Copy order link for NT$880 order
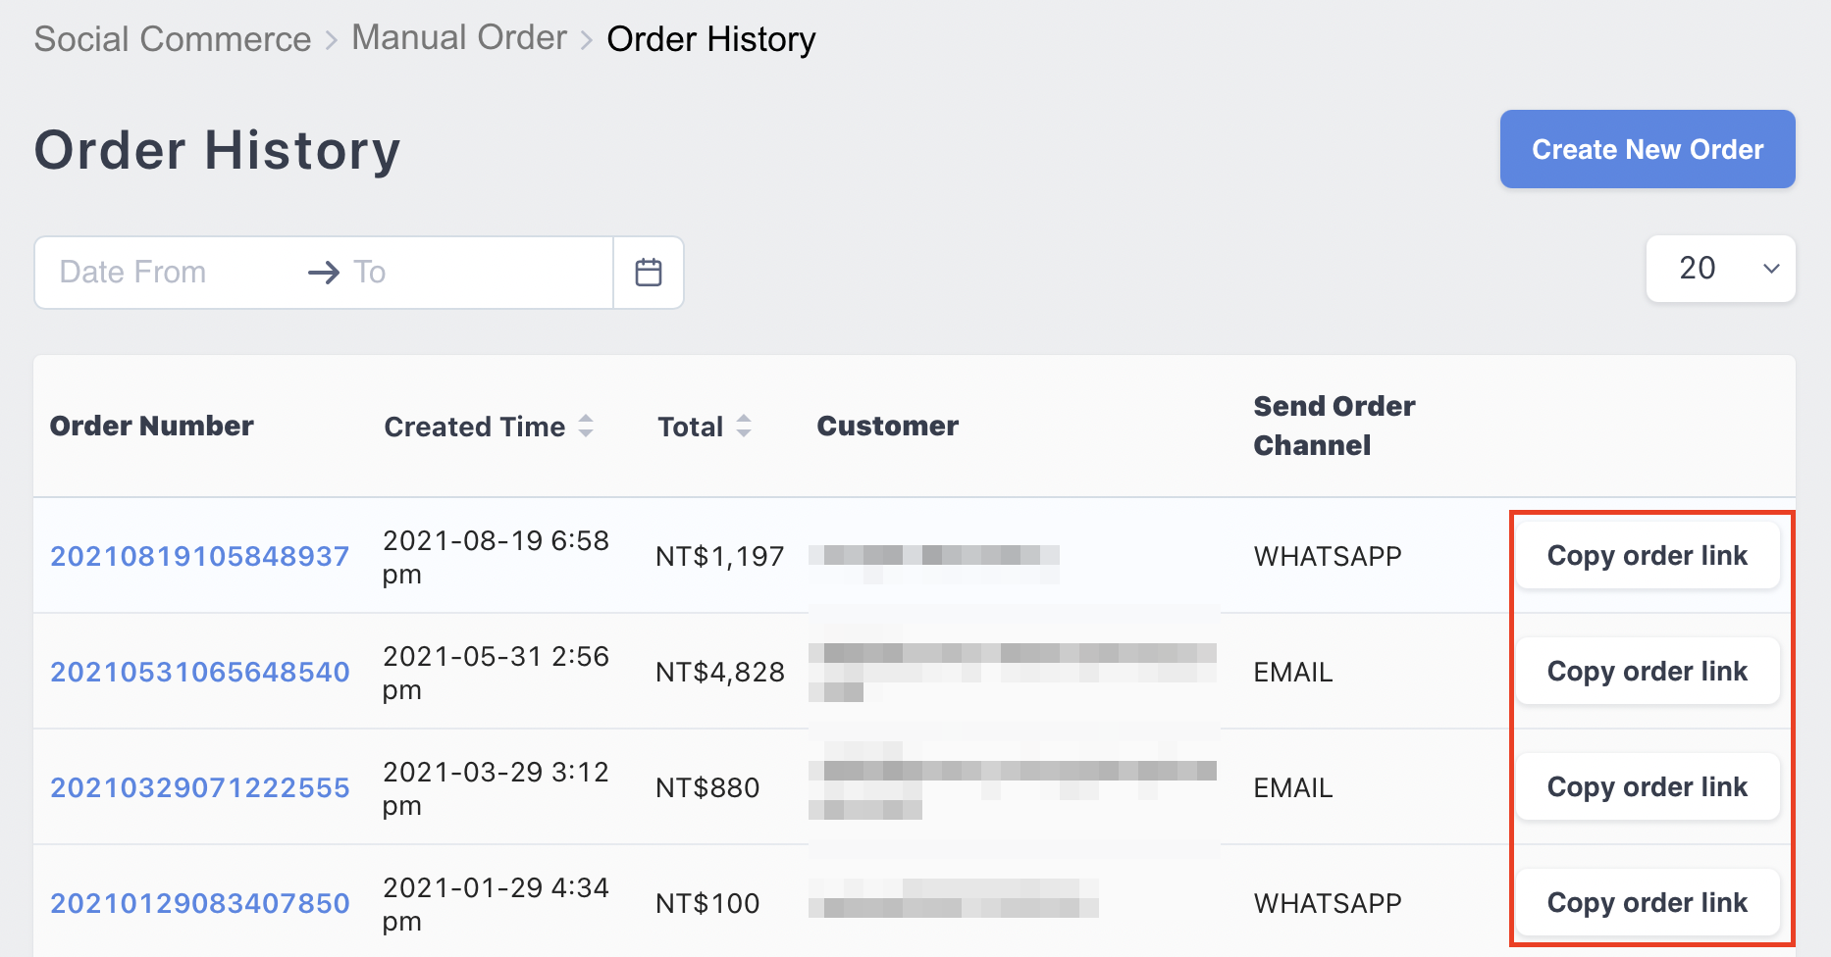Image resolution: width=1831 pixels, height=957 pixels. pos(1648,786)
